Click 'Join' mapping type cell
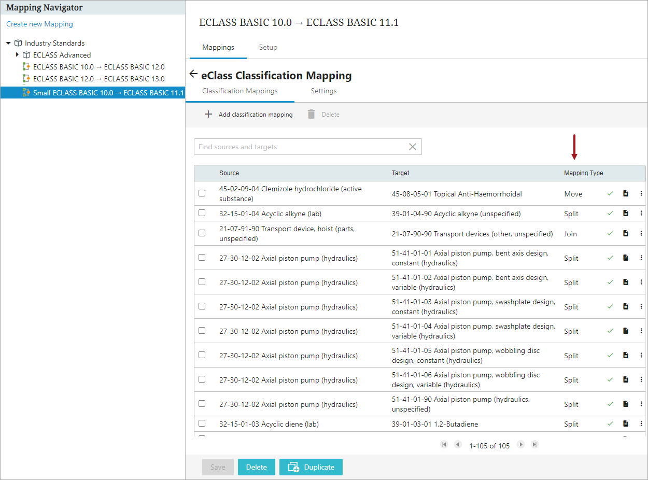 [570, 234]
